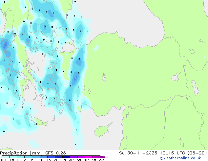Click the "35" legend scale label
This screenshot has width=208, height=161.
click(79, 160)
